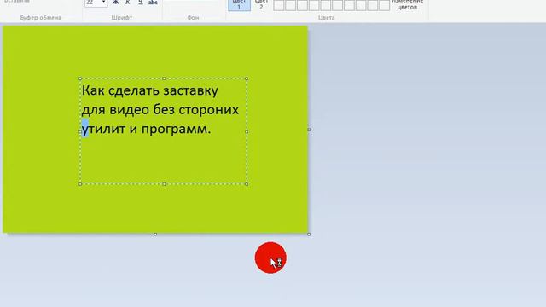Click the top-left handle of text box
Image resolution: width=546 pixels, height=307 pixels.
[x=80, y=78]
